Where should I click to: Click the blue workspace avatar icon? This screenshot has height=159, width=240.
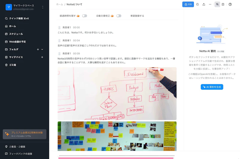[9, 7]
